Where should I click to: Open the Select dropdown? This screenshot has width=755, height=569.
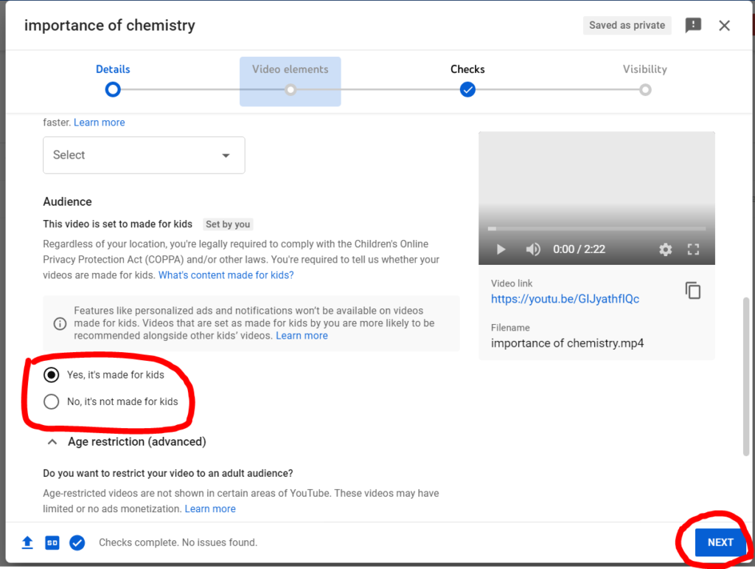coord(144,155)
